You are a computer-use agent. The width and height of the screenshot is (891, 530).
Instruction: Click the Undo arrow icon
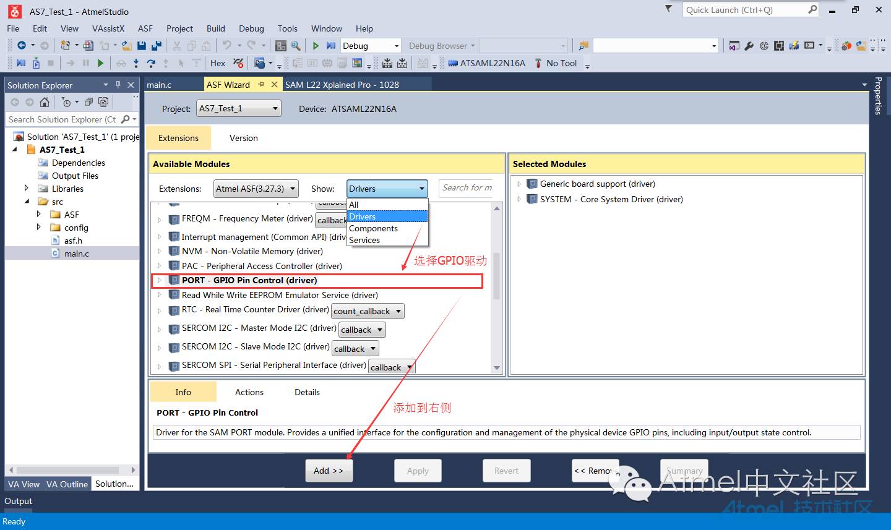[x=227, y=45]
